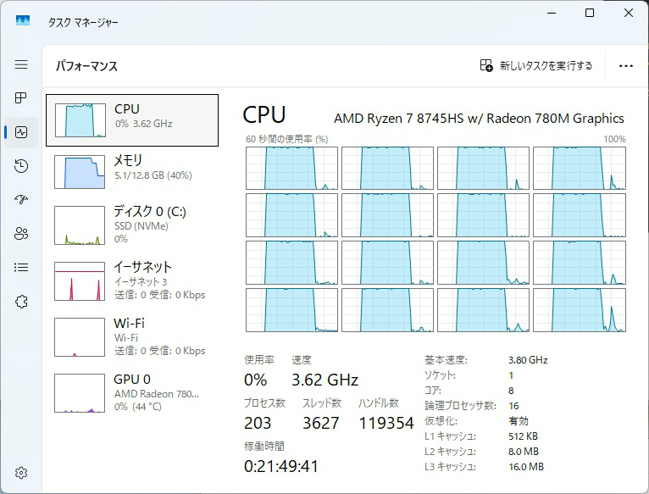Click the GPU 0 mini graph thumbnail
The height and width of the screenshot is (494, 649).
[80, 393]
